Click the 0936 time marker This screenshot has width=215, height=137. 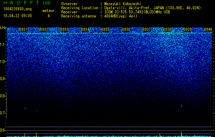126,29
